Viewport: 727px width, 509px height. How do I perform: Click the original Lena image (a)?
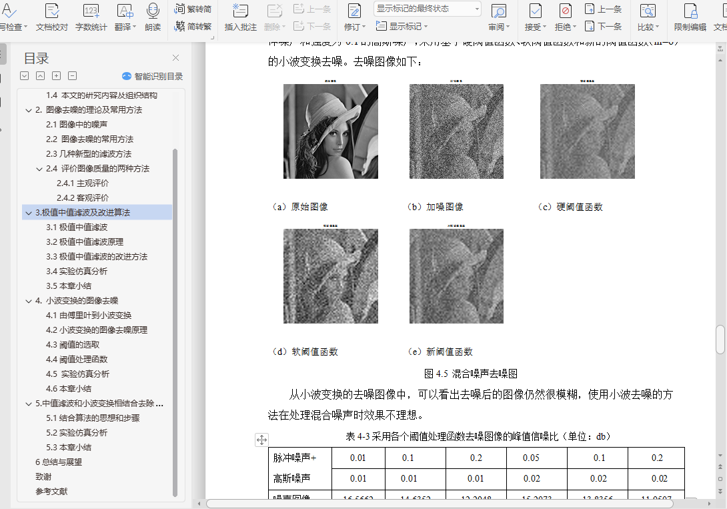pyautogui.click(x=331, y=131)
